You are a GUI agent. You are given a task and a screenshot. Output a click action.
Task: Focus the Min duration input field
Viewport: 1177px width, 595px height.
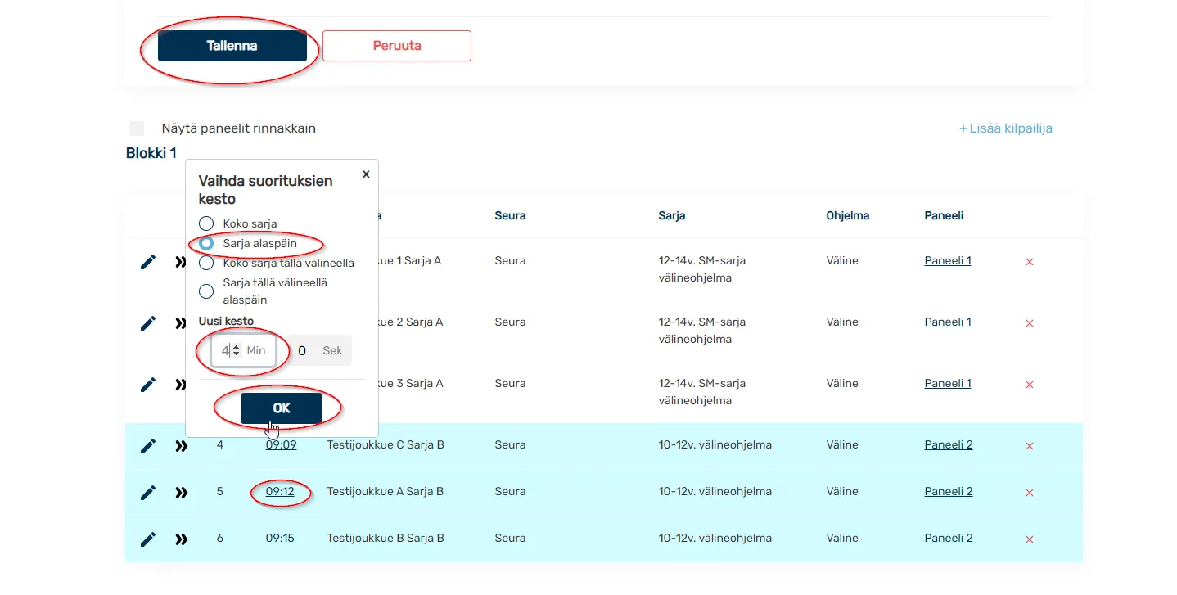(242, 350)
